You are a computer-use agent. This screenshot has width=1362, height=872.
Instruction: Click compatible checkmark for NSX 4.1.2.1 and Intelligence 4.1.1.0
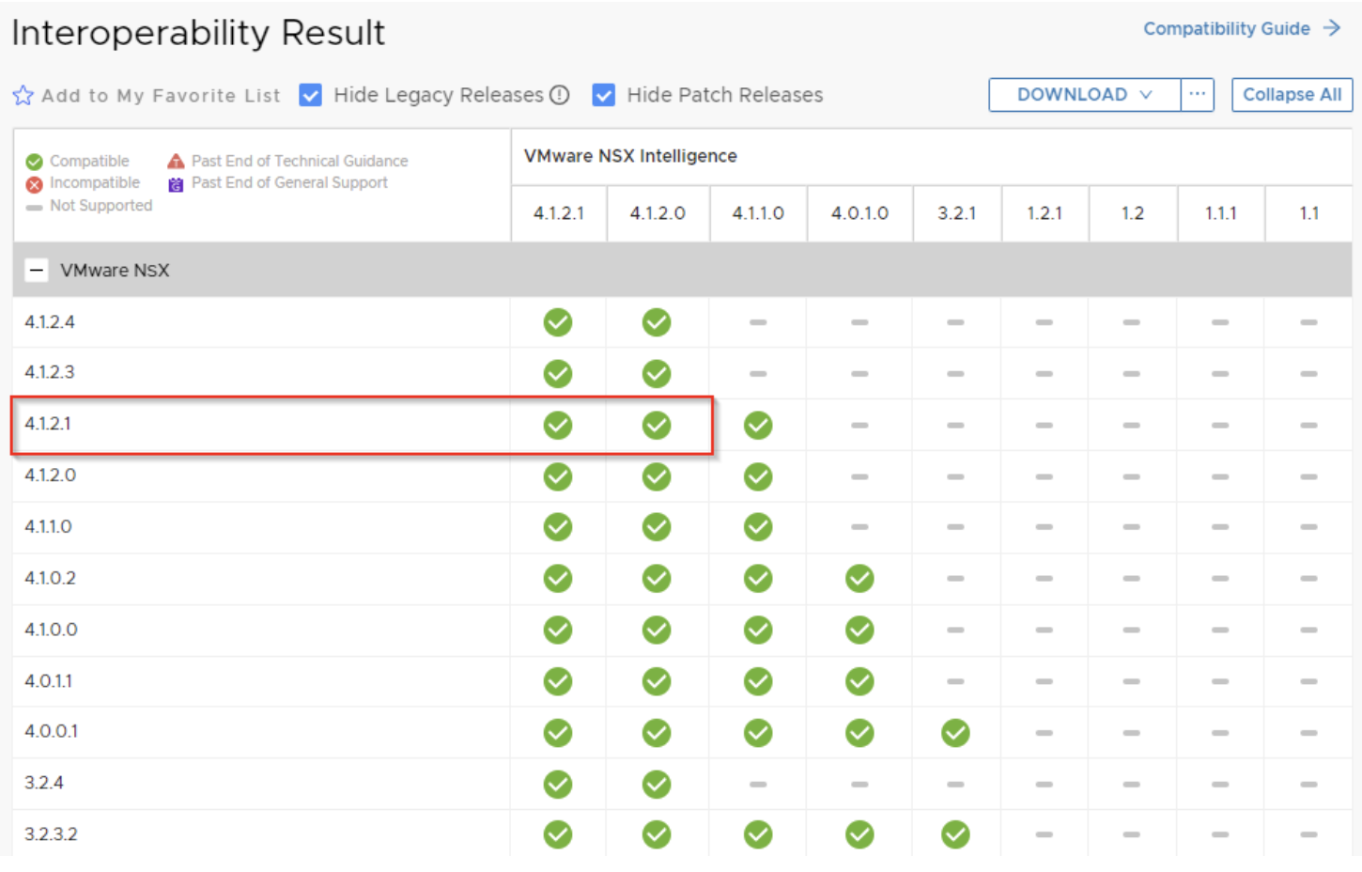tap(758, 426)
